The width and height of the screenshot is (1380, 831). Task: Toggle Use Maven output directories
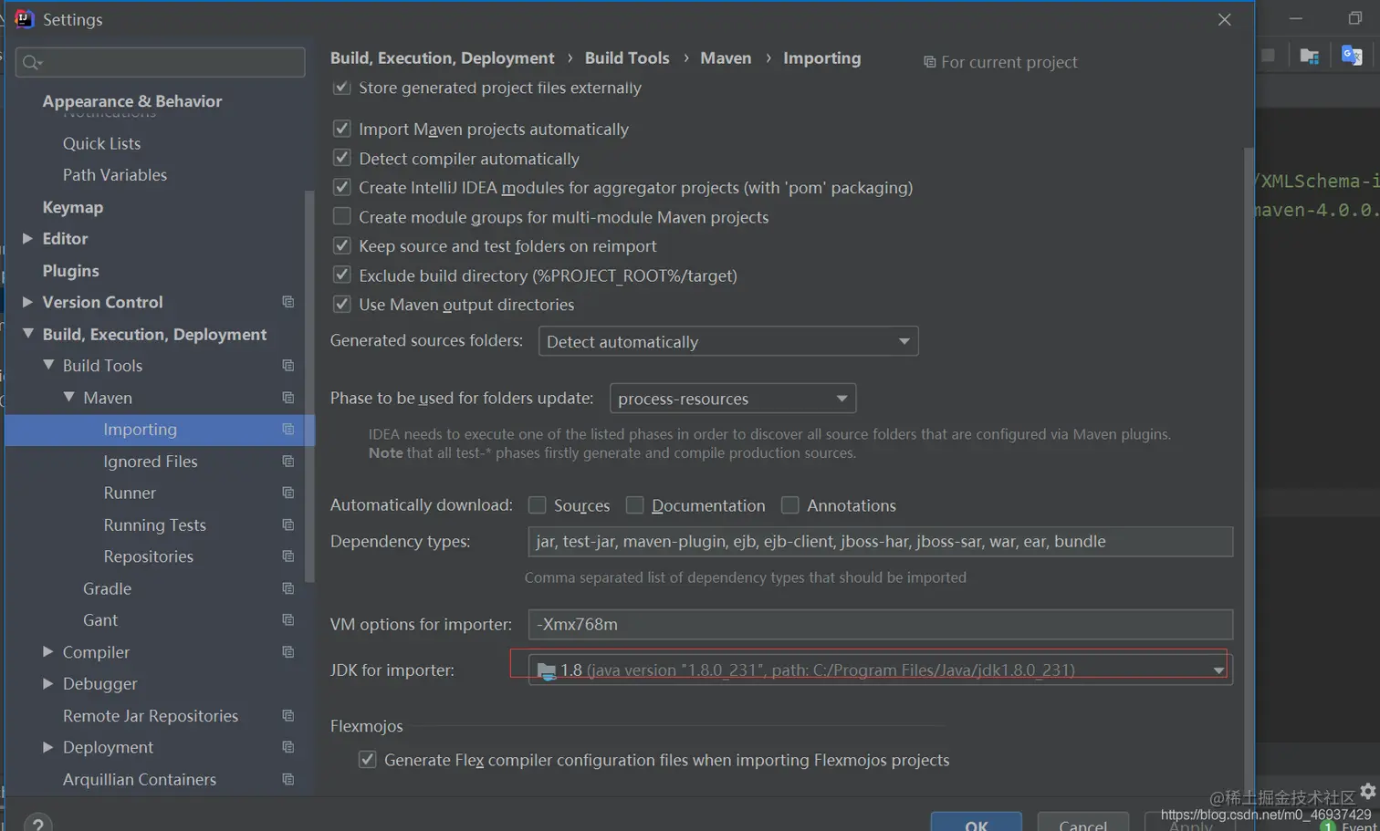341,304
